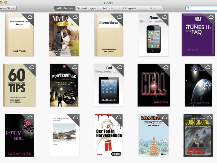217x163 pixels.
Task: Select the Komikaze Seçmeler comic cover
Action: [154, 135]
